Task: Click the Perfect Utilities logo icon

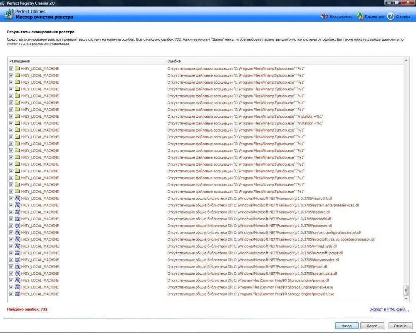Action: [x=9, y=14]
